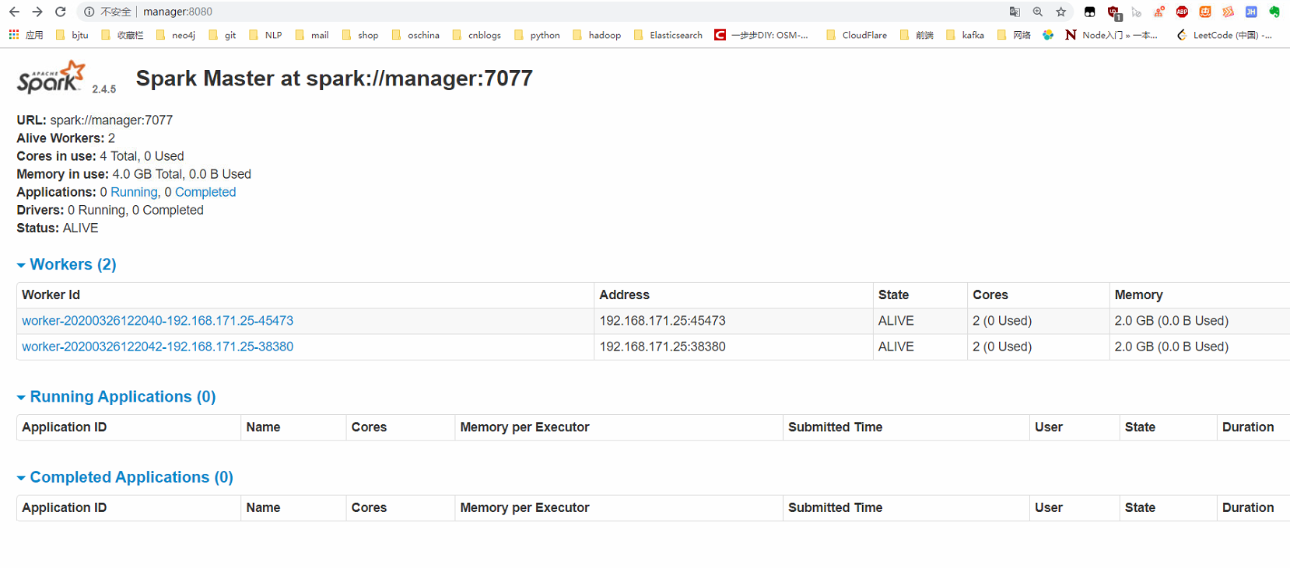Open the AdBlock Plus ABP extension
This screenshot has width=1290, height=568.
(1183, 12)
